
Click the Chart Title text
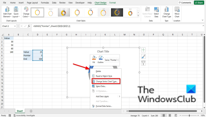tap(103, 51)
